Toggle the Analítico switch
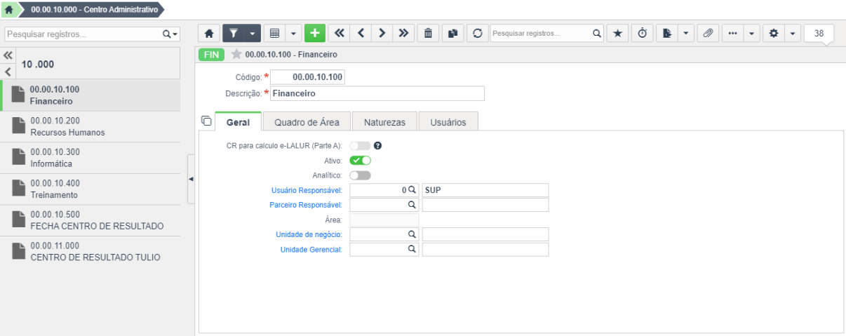 pyautogui.click(x=360, y=175)
